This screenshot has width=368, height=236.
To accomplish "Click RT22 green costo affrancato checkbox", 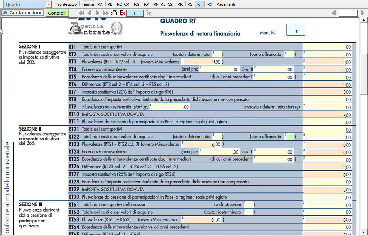I will click(x=290, y=137).
